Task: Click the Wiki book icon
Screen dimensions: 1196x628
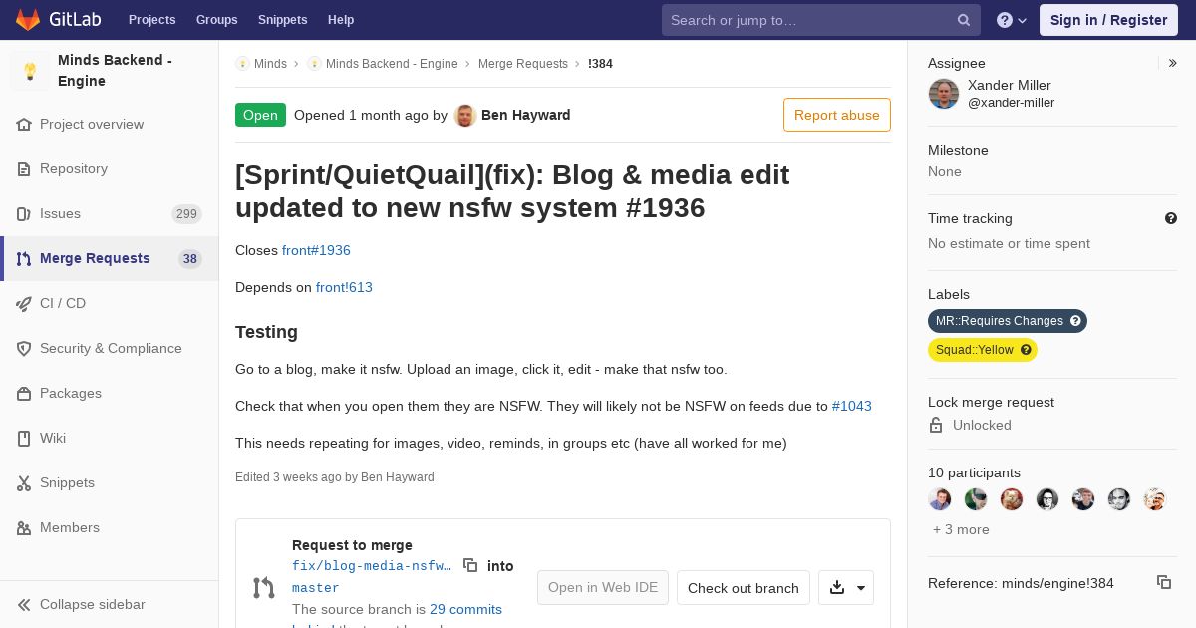Action: (24, 439)
